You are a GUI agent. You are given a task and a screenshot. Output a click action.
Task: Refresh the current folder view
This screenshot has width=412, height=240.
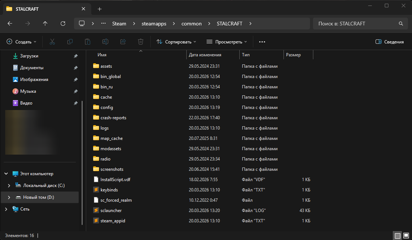(x=63, y=24)
